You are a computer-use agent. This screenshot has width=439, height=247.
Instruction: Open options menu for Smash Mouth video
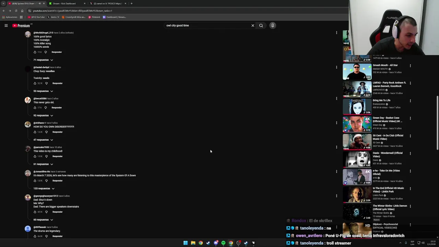[410, 66]
